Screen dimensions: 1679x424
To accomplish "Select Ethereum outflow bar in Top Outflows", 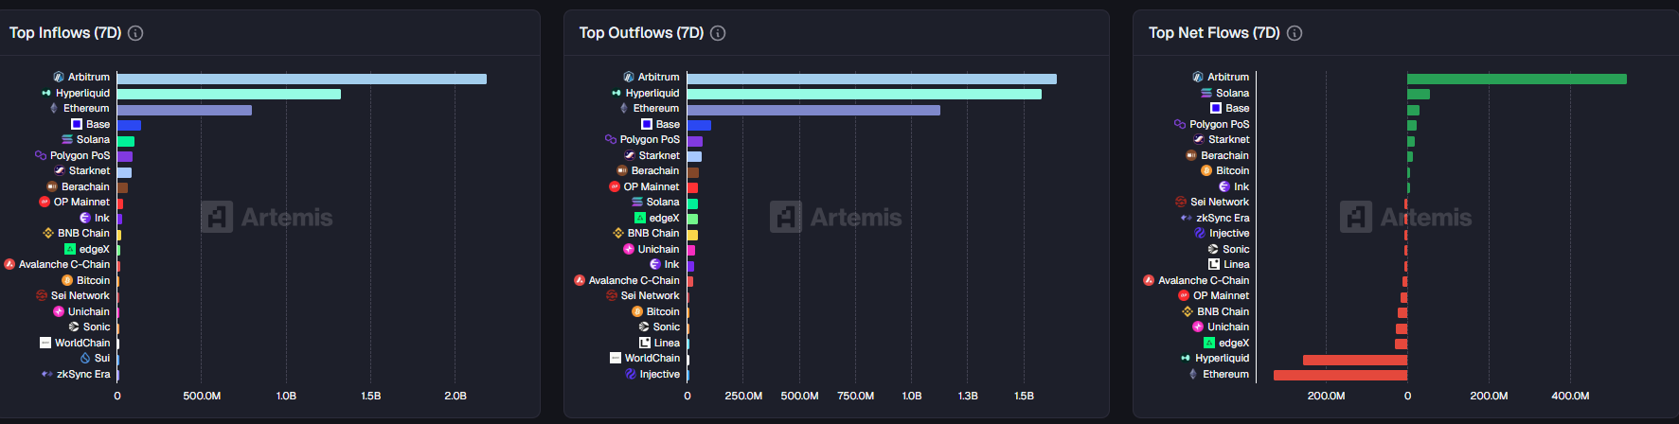I will 813,110.
